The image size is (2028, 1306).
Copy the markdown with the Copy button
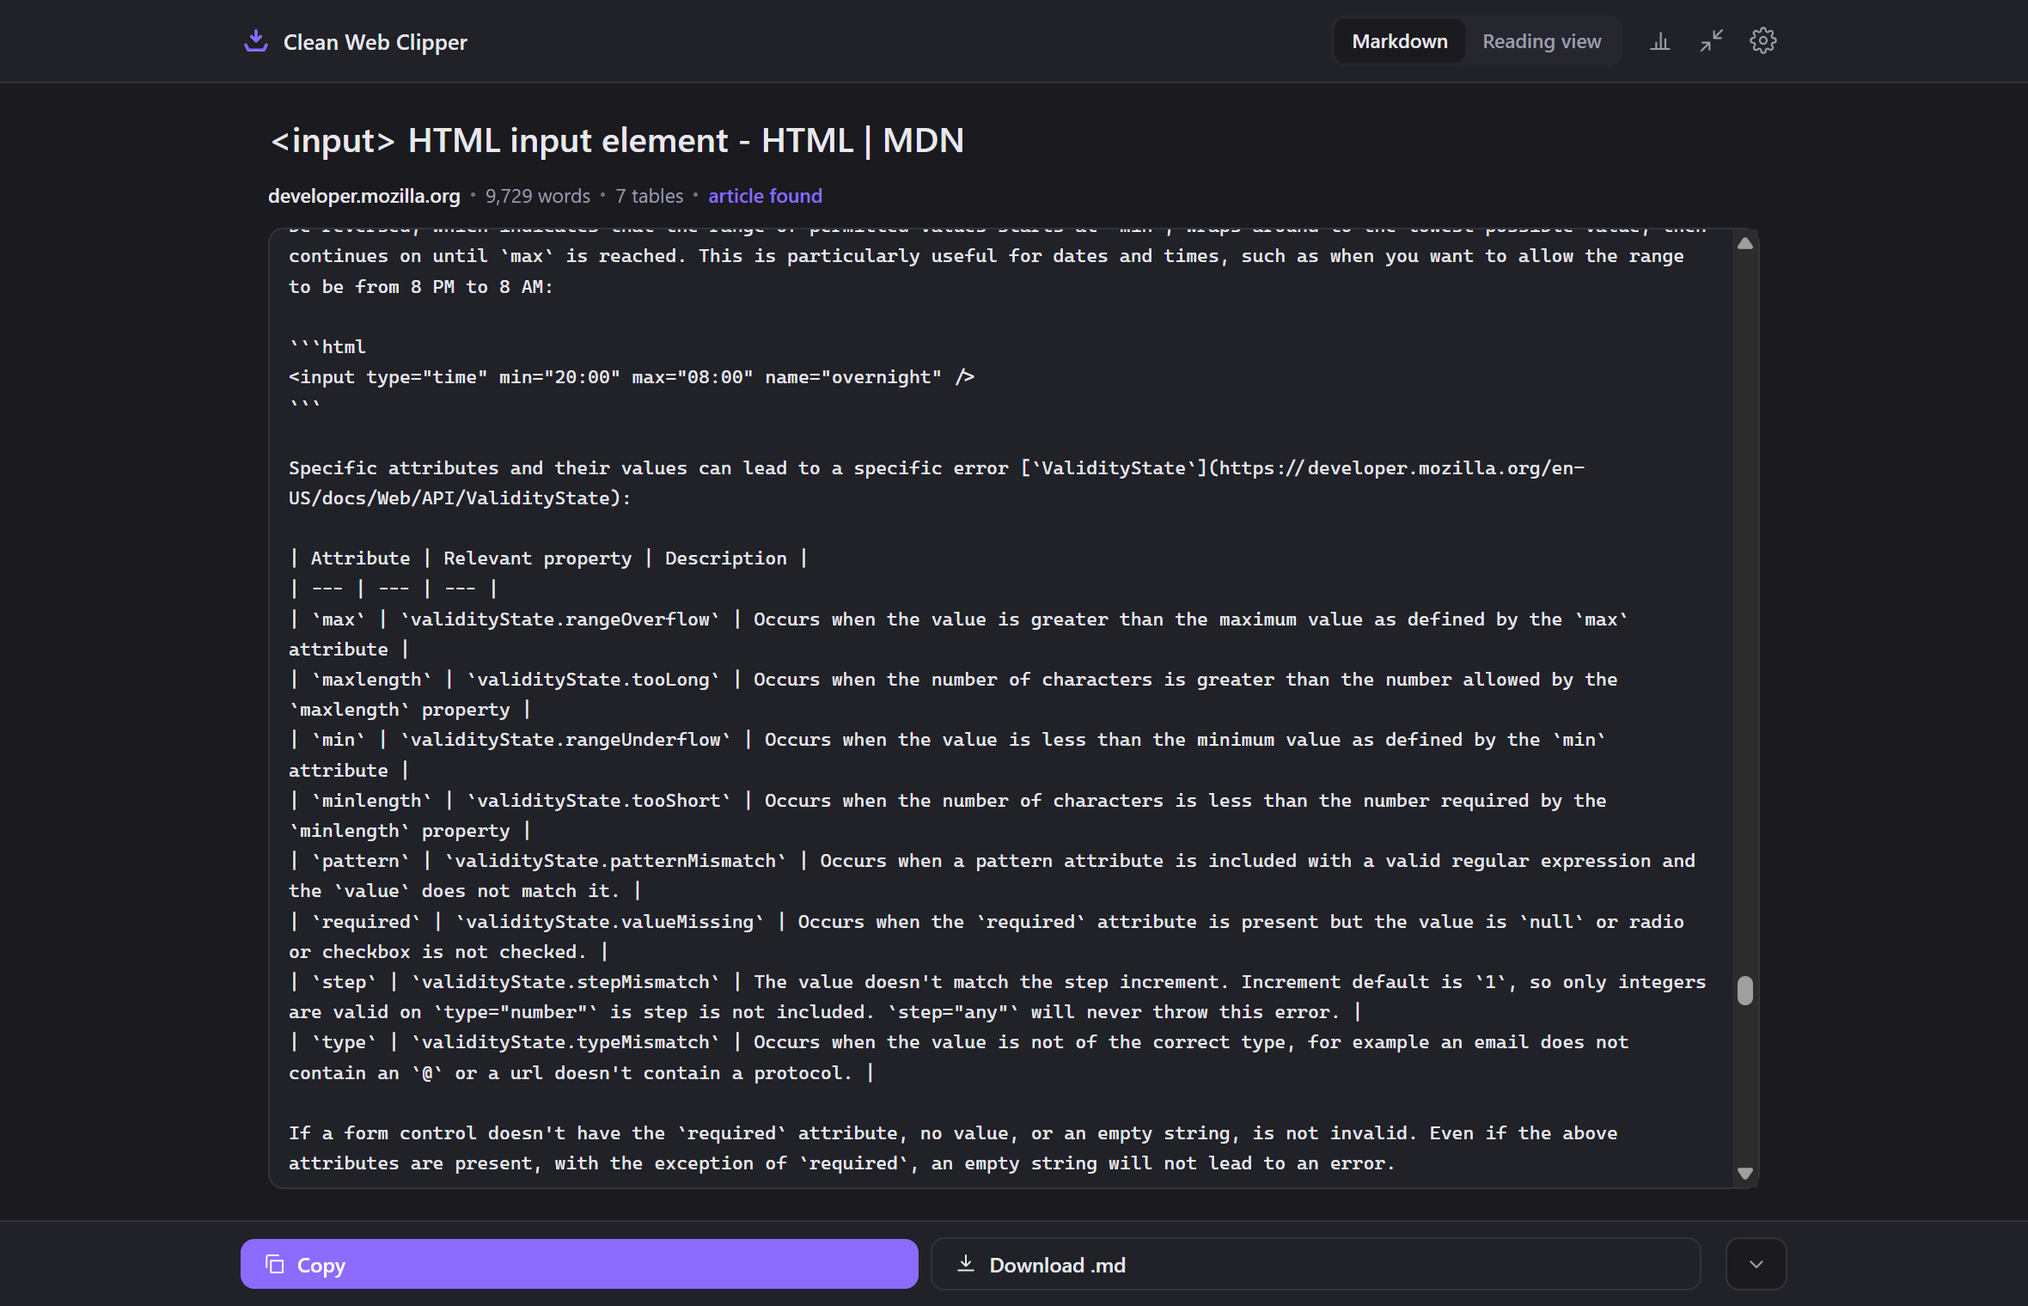[x=579, y=1264]
